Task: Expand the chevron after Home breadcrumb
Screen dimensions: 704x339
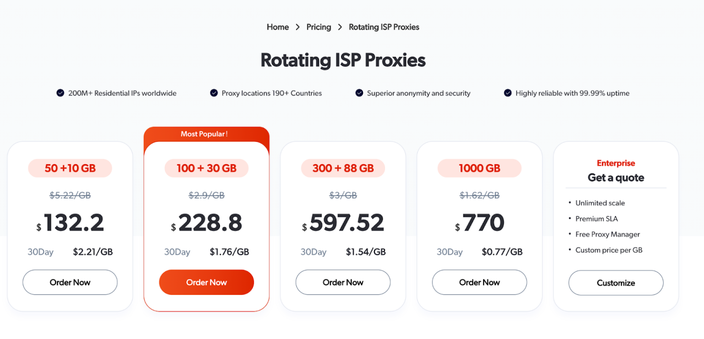Action: [297, 27]
